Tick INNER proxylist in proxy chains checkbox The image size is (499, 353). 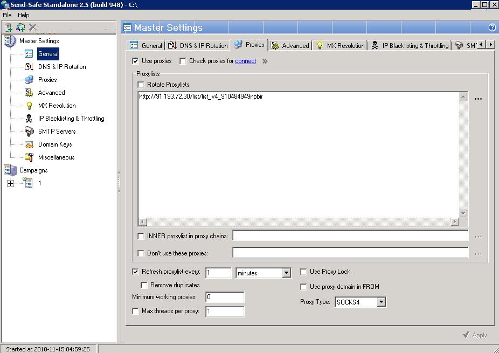[141, 236]
